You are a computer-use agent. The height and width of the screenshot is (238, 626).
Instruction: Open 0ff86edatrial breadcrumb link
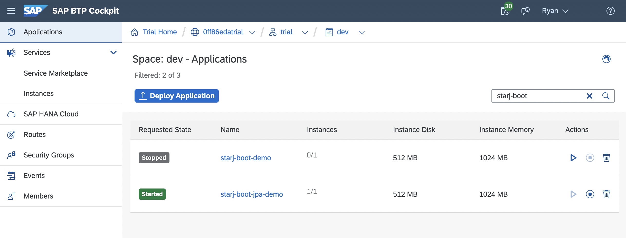pyautogui.click(x=223, y=32)
